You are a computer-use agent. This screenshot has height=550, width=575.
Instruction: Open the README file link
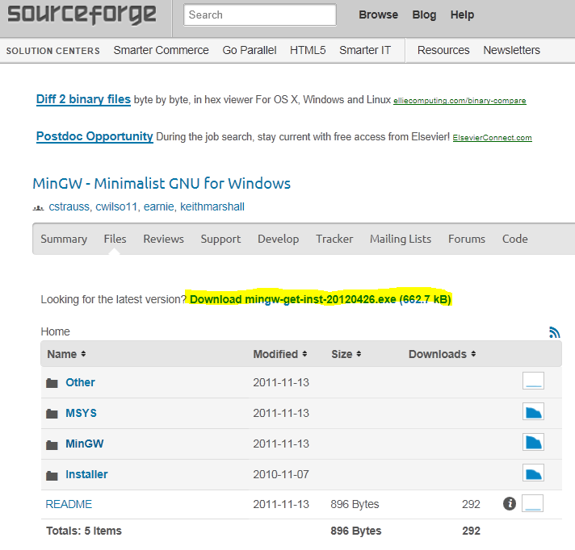coord(69,504)
